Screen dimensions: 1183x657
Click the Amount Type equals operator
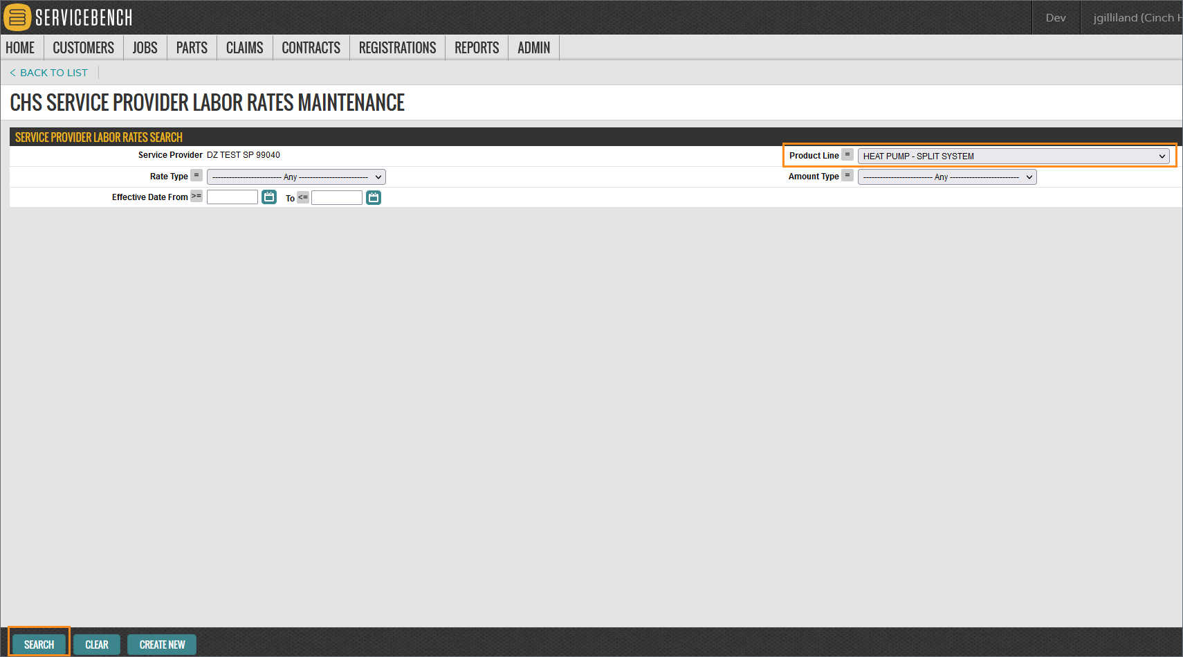847,176
